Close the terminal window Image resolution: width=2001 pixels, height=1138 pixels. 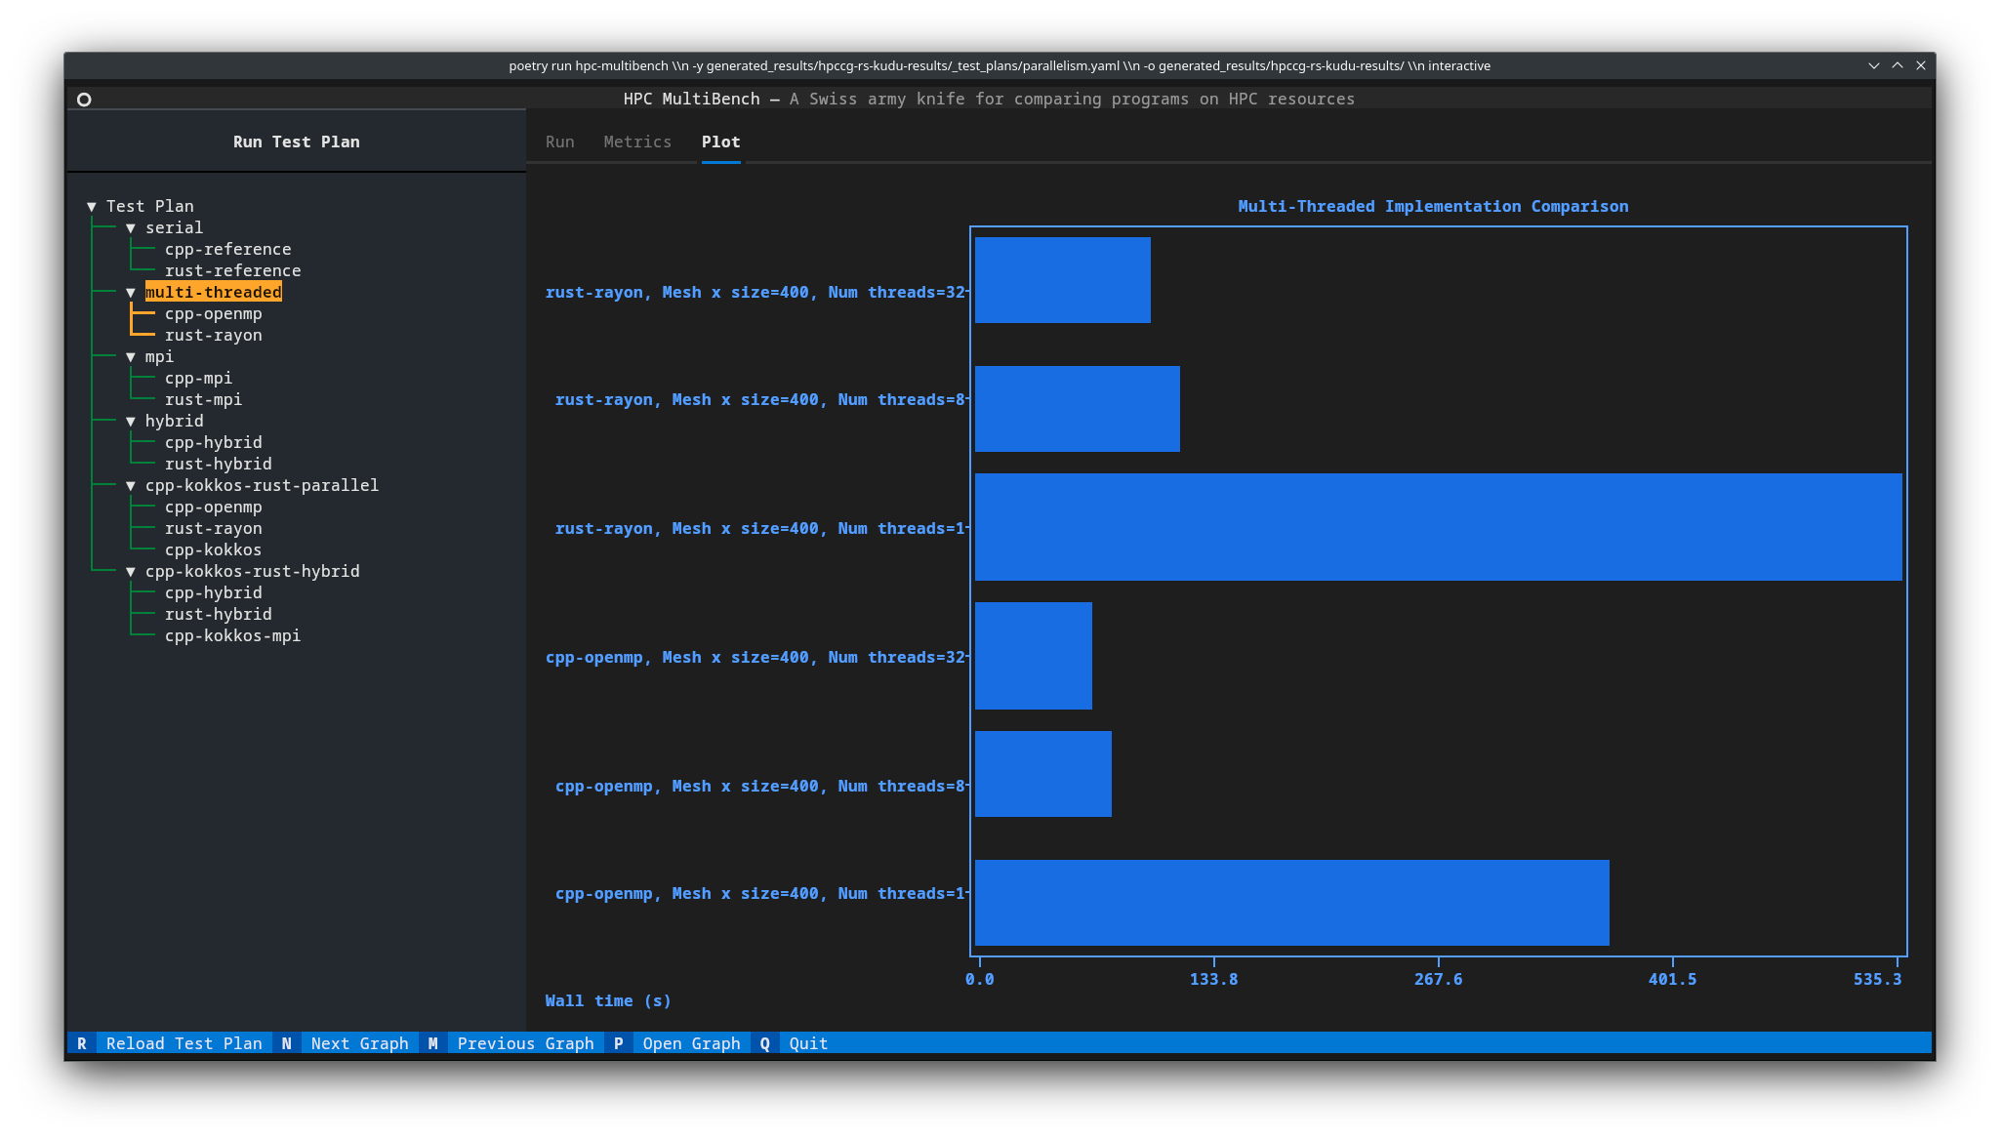click(x=1921, y=66)
